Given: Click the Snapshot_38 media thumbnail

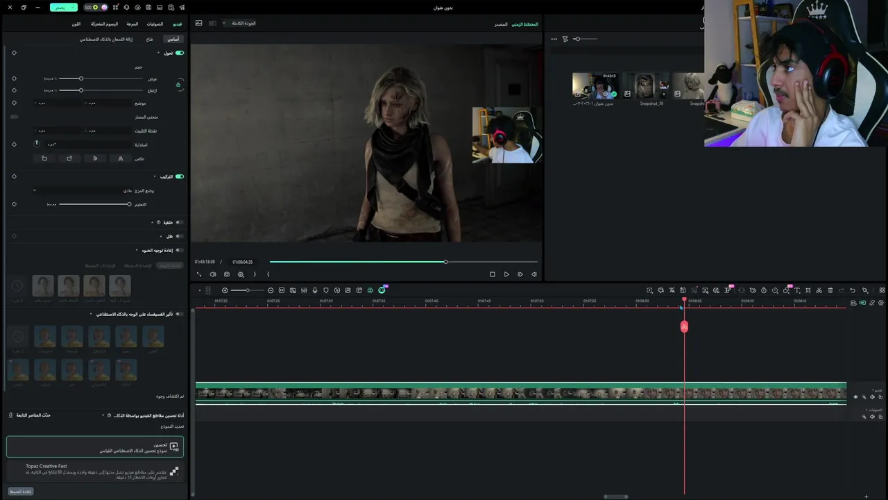Looking at the screenshot, I should click(645, 86).
